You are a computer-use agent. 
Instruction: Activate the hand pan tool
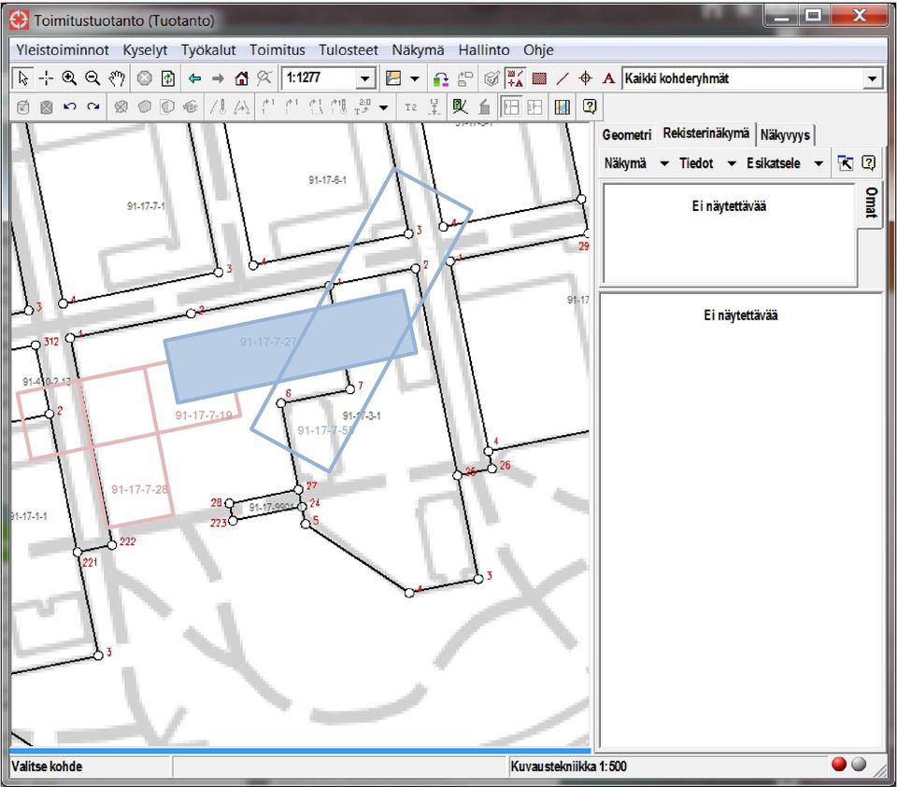117,77
